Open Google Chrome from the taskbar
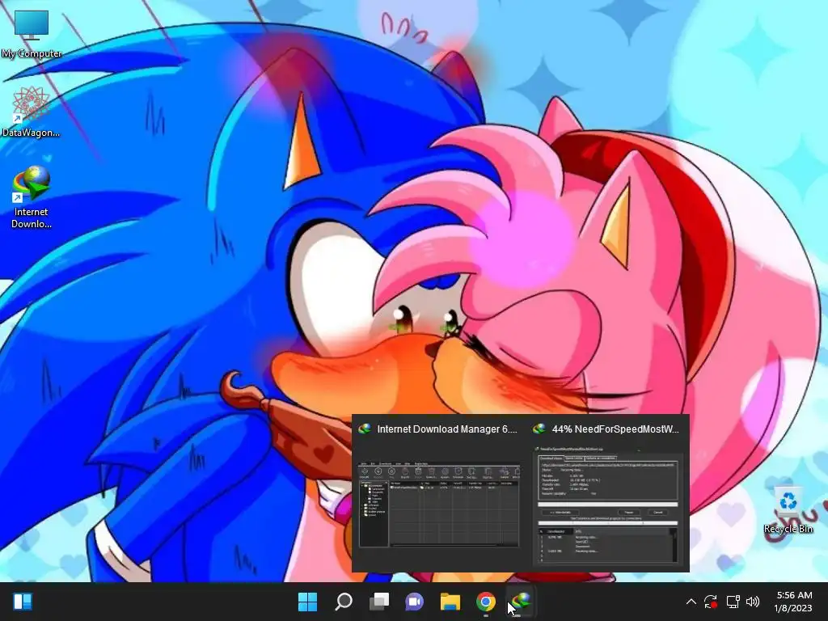828x621 pixels. 486,602
